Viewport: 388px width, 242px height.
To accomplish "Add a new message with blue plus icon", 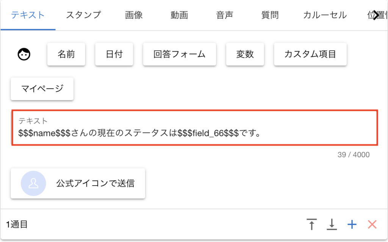I will [352, 225].
